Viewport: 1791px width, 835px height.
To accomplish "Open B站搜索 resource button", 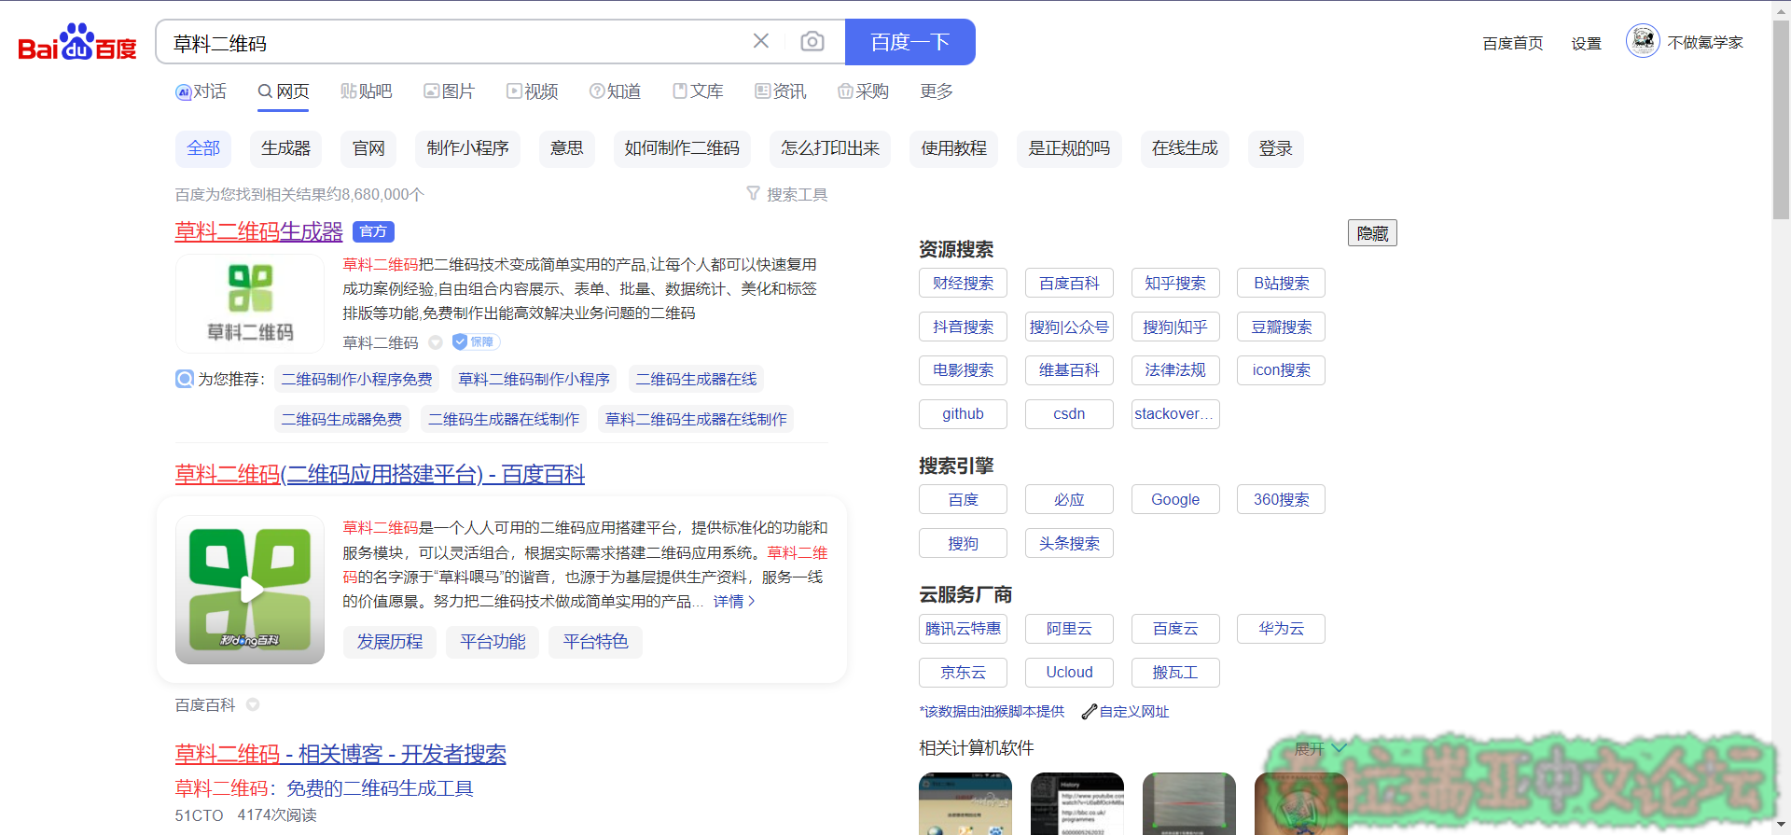I will [x=1282, y=284].
